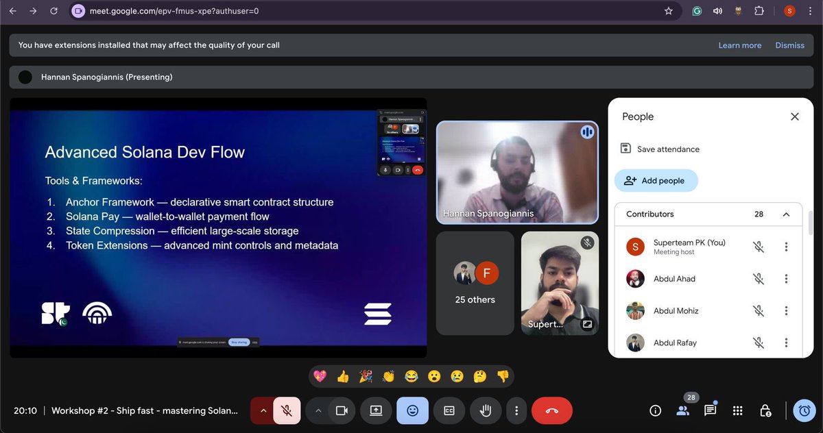
Task: Open the blue timer clock icon
Action: [804, 410]
